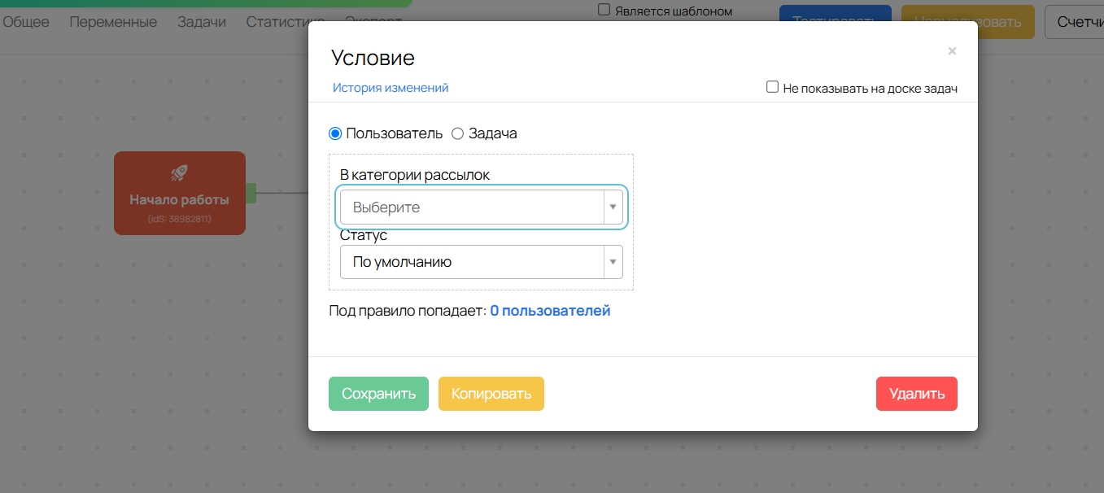This screenshot has width=1104, height=493.
Task: Open the История изменений link
Action: click(x=391, y=88)
